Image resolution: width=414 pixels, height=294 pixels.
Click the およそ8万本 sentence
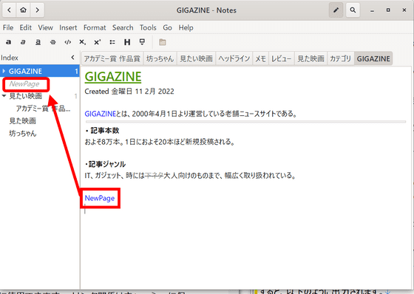click(x=160, y=142)
